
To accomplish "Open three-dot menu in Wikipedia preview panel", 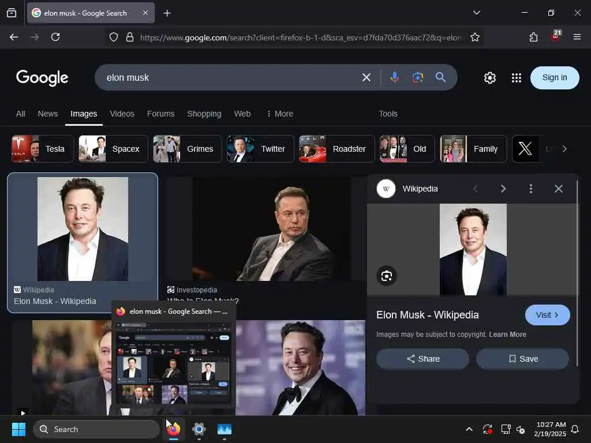I will click(x=531, y=189).
